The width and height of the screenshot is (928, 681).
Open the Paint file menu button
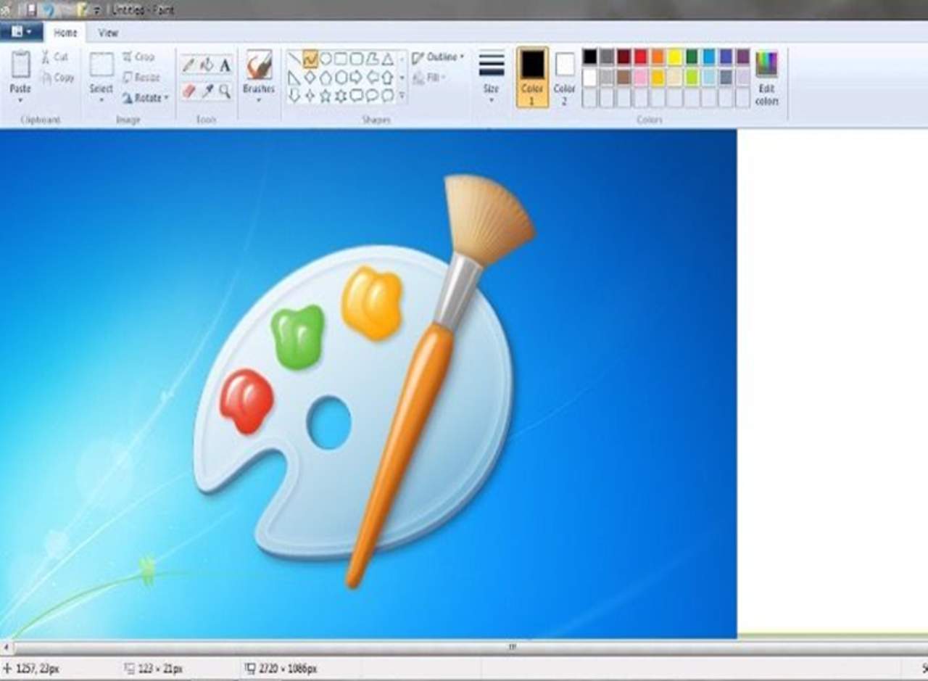point(21,32)
